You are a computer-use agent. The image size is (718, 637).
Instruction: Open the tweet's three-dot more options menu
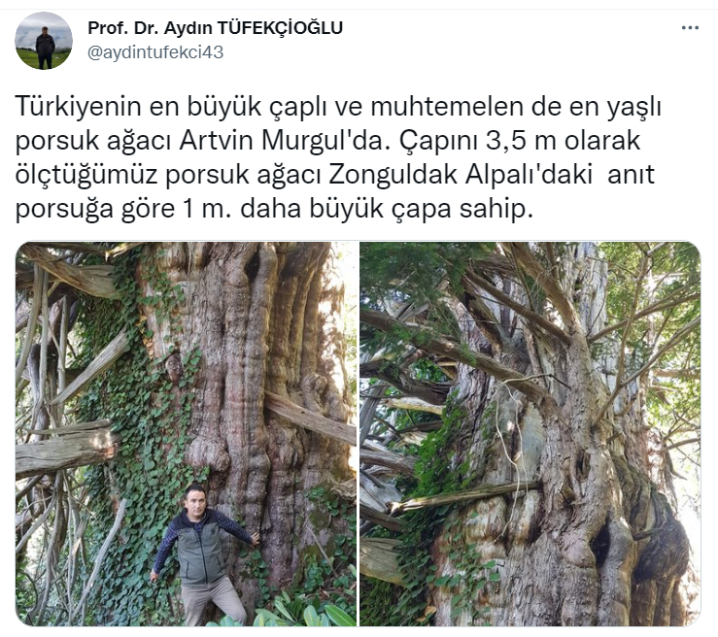tap(690, 28)
